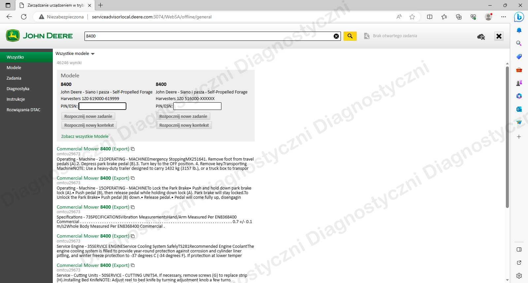Go back using browser back arrow

(x=9, y=17)
